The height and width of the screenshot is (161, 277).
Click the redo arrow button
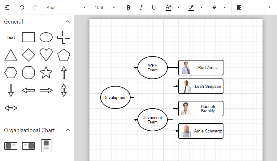tap(35, 7)
